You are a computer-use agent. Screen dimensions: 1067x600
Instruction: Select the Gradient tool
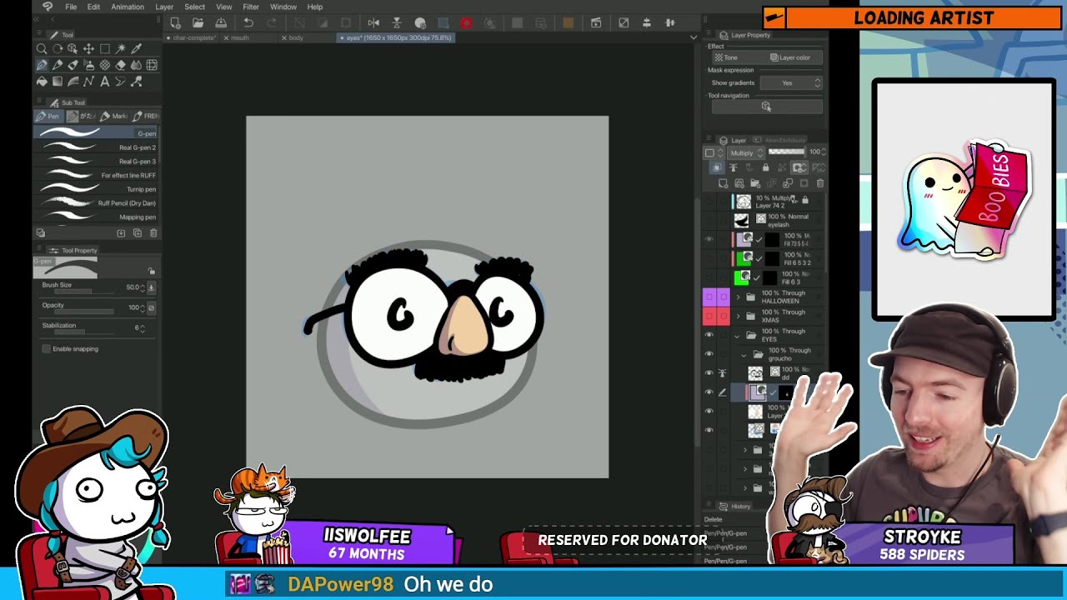pos(58,81)
